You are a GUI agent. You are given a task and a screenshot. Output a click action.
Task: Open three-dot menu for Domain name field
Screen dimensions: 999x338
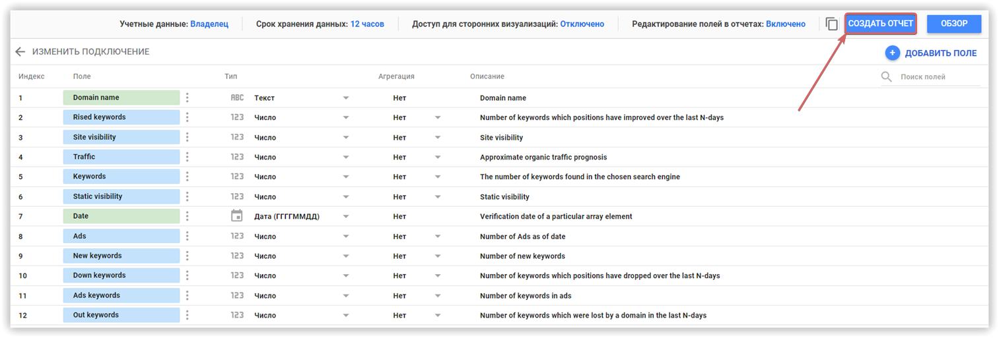pos(188,98)
